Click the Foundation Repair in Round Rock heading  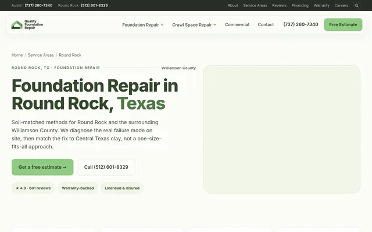tap(95, 95)
